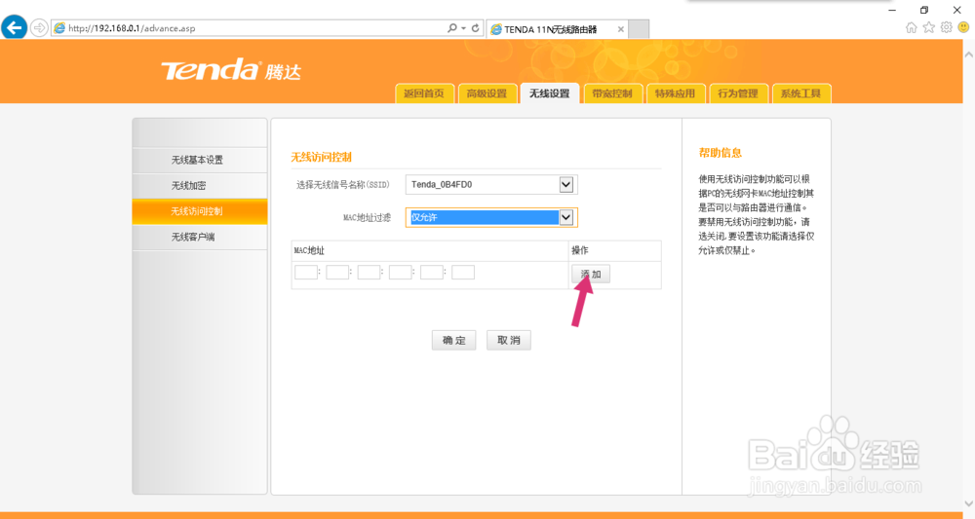Click the fifth MAC address field
Image resolution: width=975 pixels, height=519 pixels.
[432, 272]
